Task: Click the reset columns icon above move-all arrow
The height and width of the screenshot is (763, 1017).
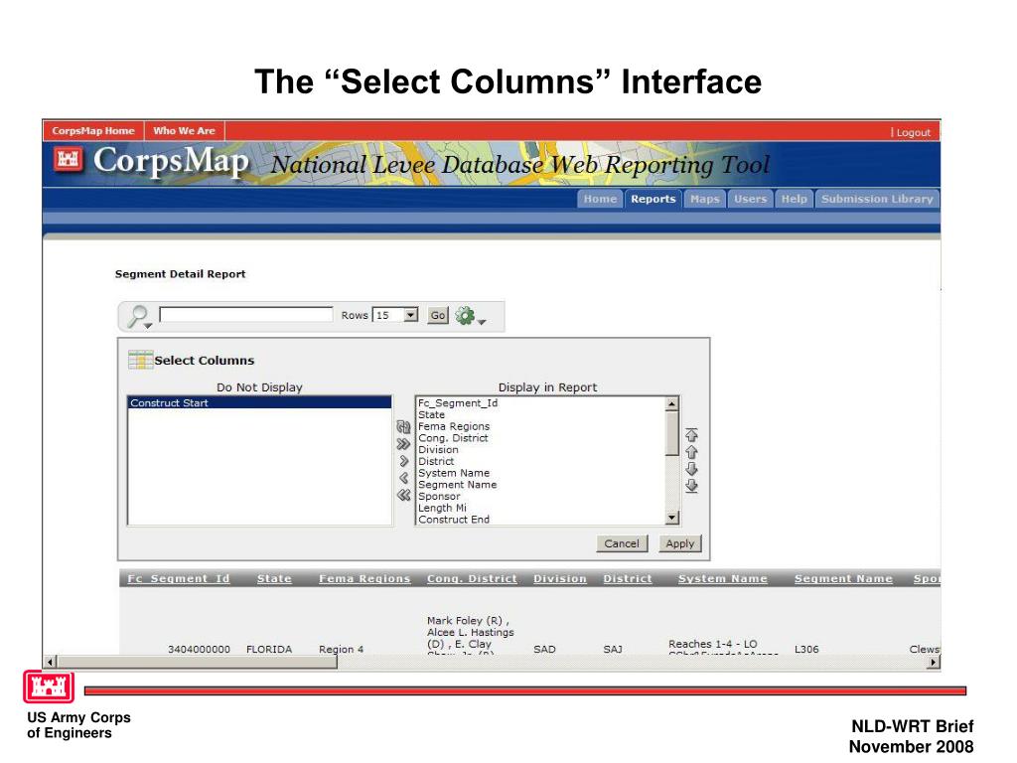Action: 403,427
